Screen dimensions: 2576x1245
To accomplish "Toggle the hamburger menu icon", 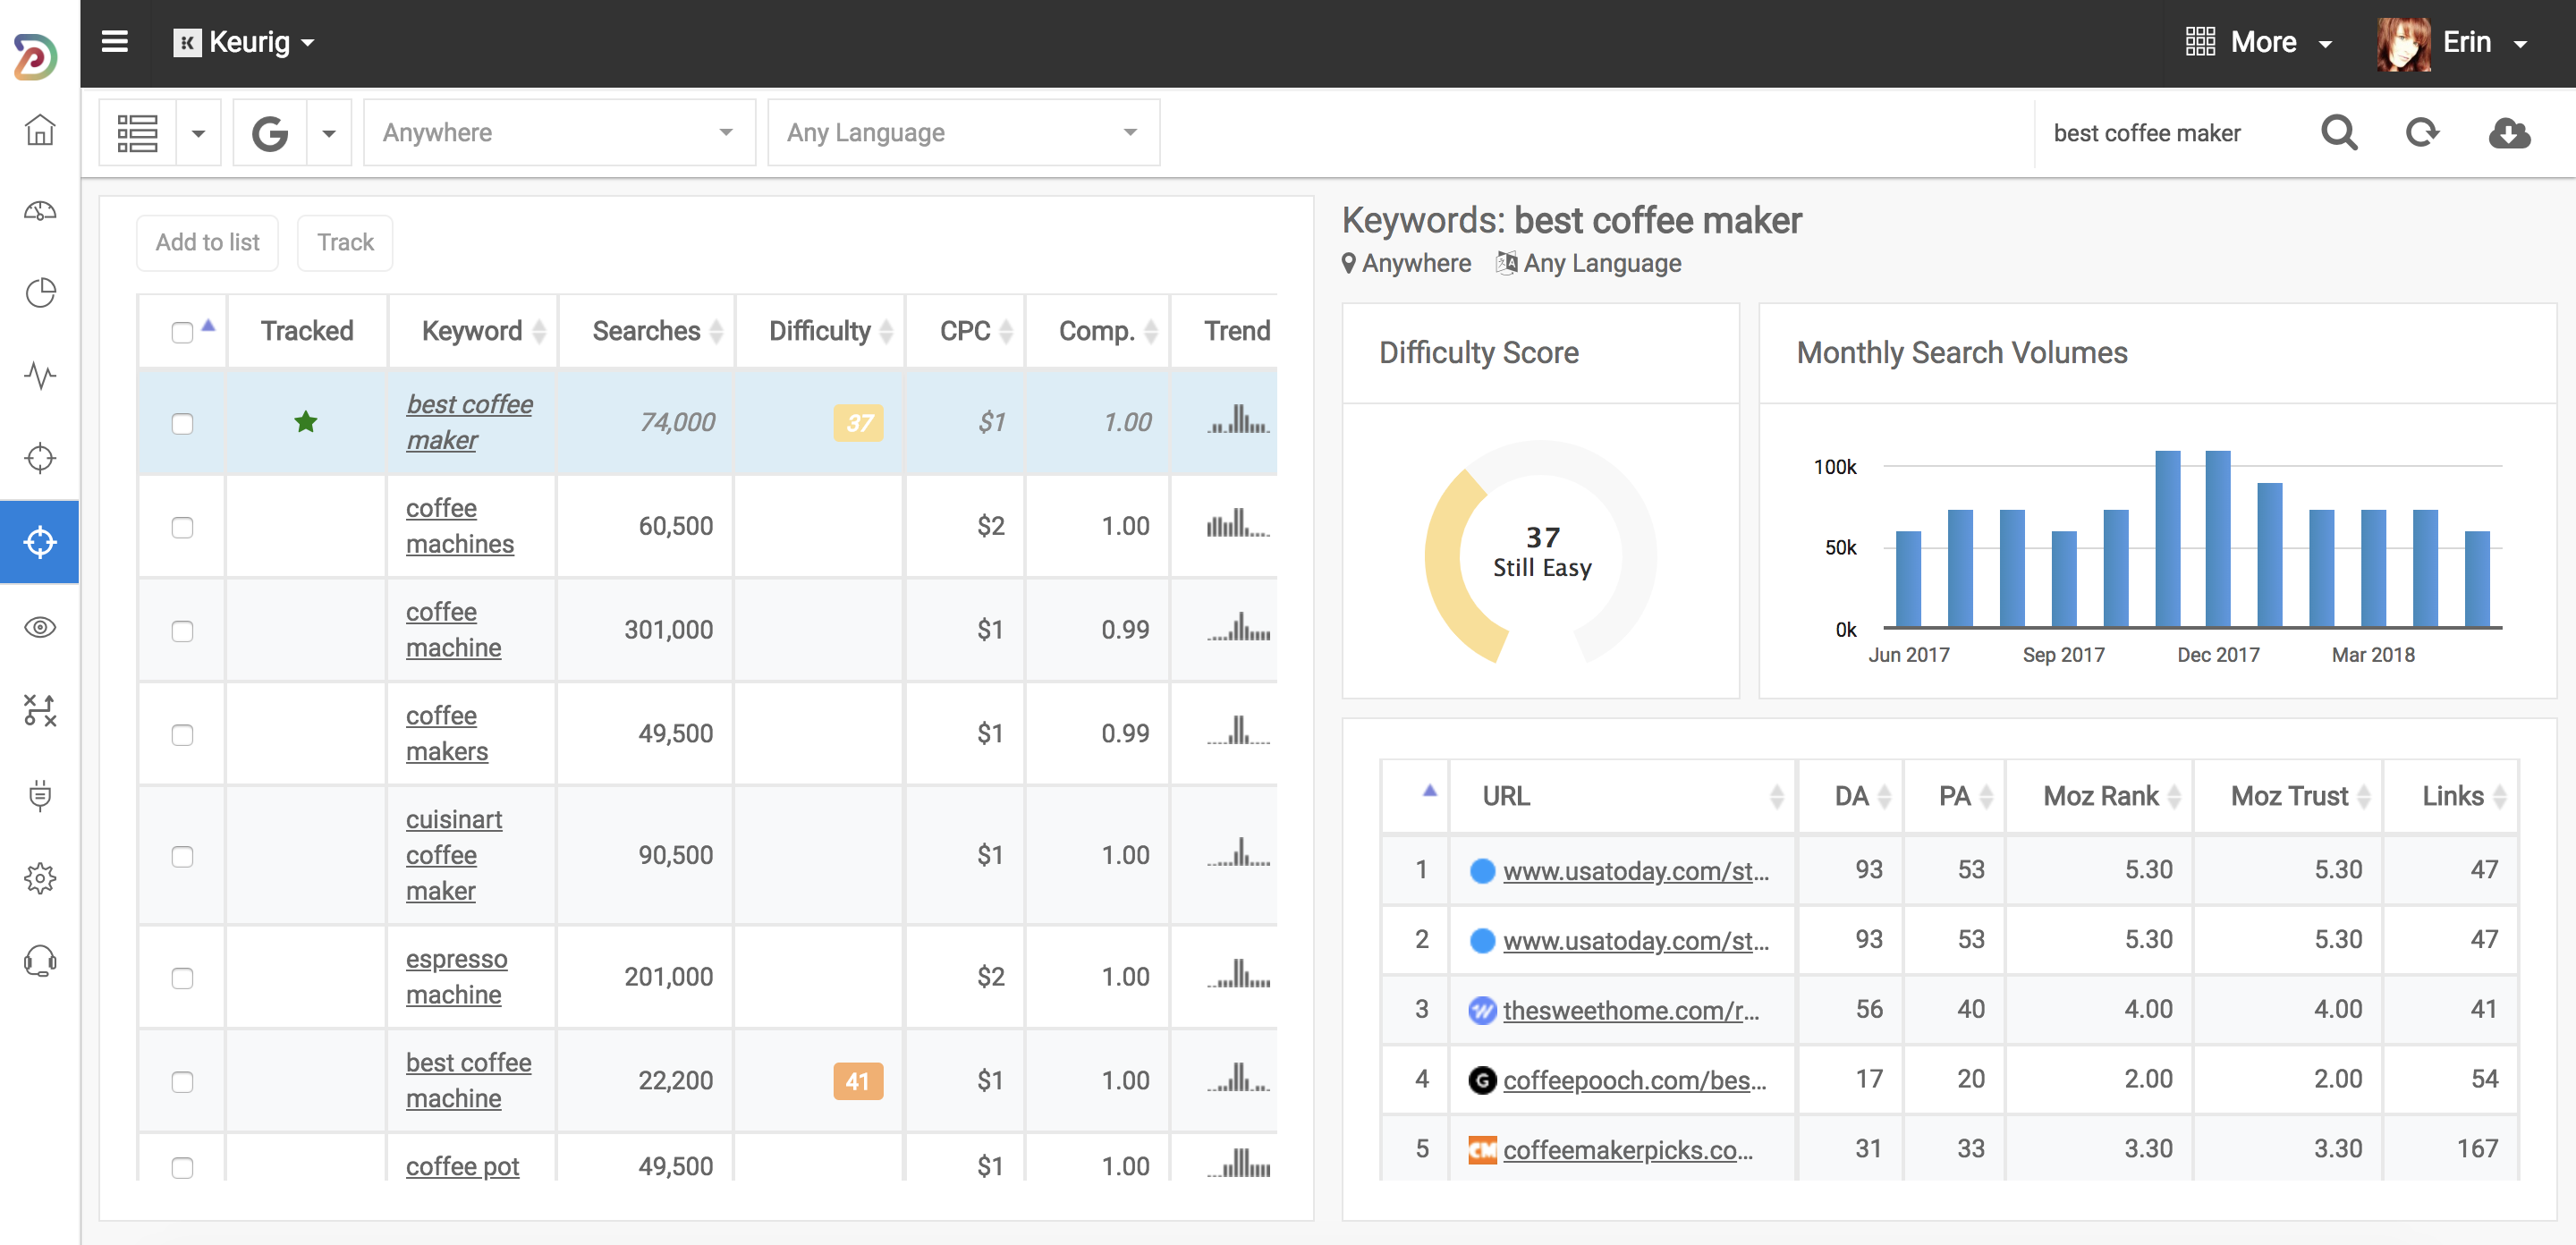I will coord(115,42).
